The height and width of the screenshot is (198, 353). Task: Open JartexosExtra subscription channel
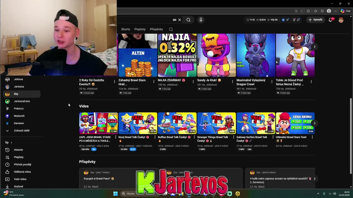[x=22, y=101]
